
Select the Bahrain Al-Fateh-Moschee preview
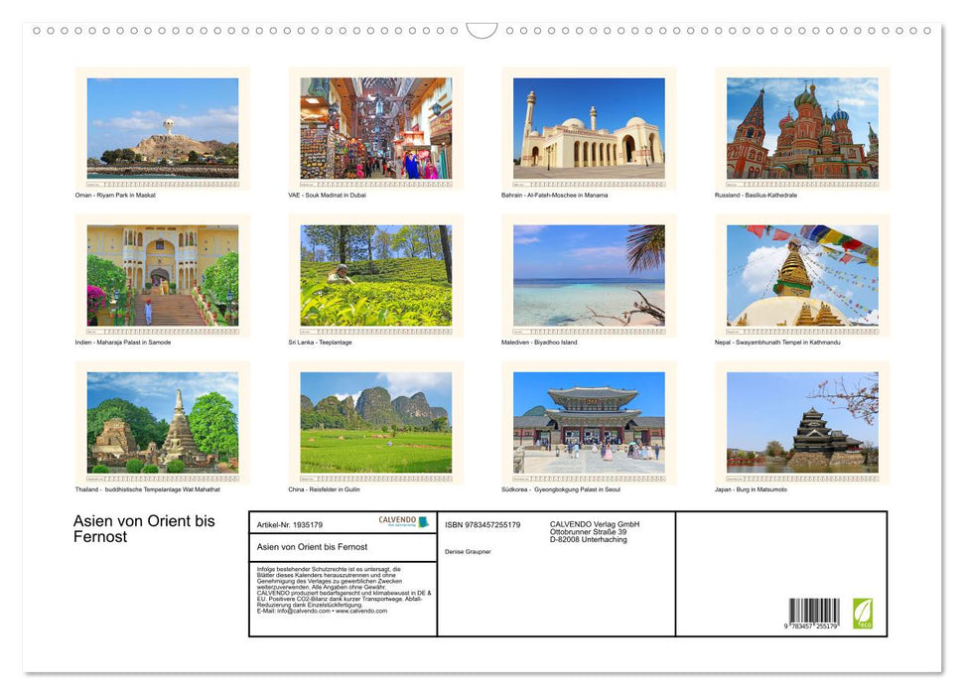pyautogui.click(x=590, y=127)
